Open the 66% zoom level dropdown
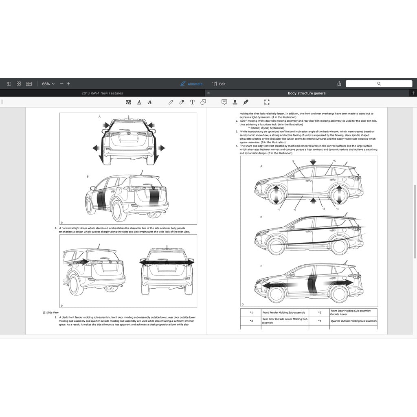Image resolution: width=417 pixels, height=417 pixels. tap(48, 83)
